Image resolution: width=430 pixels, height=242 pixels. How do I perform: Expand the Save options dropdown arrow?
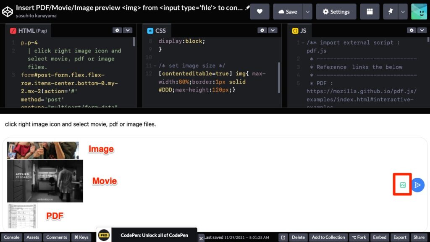point(308,12)
